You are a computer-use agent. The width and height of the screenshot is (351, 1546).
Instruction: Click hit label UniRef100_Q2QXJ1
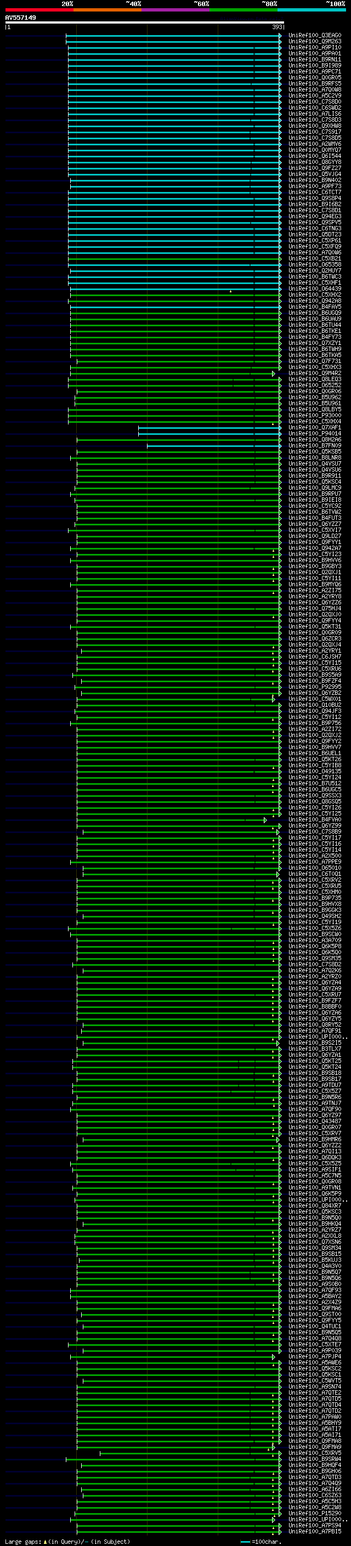click(315, 573)
